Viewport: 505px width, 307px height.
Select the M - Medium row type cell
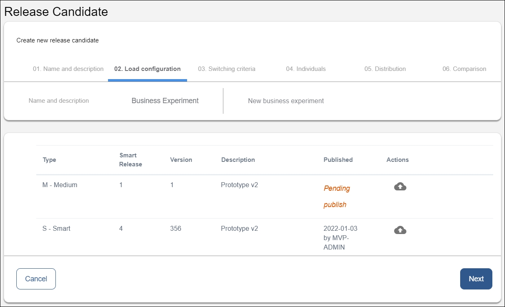[x=60, y=185]
